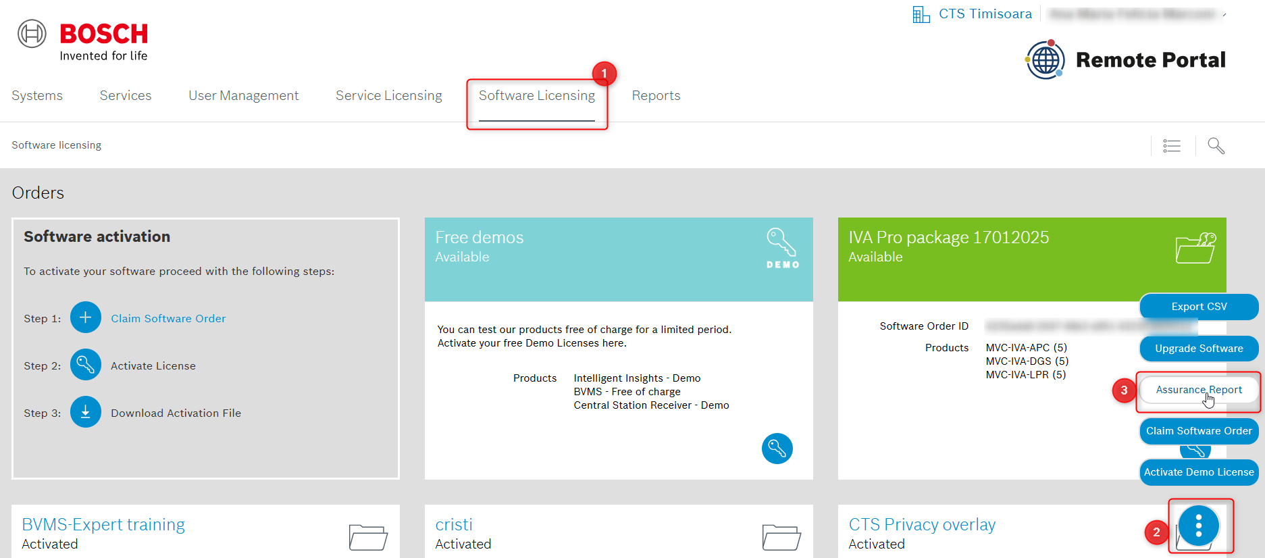Expand the user account dropdown arrow
The width and height of the screenshot is (1265, 558).
pyautogui.click(x=1224, y=14)
